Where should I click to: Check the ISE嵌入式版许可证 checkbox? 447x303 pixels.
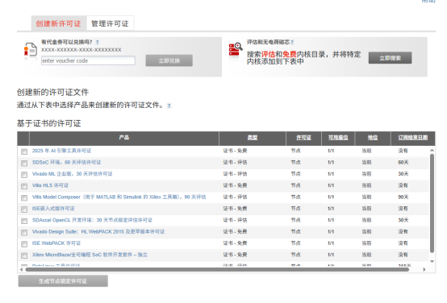pyautogui.click(x=24, y=210)
